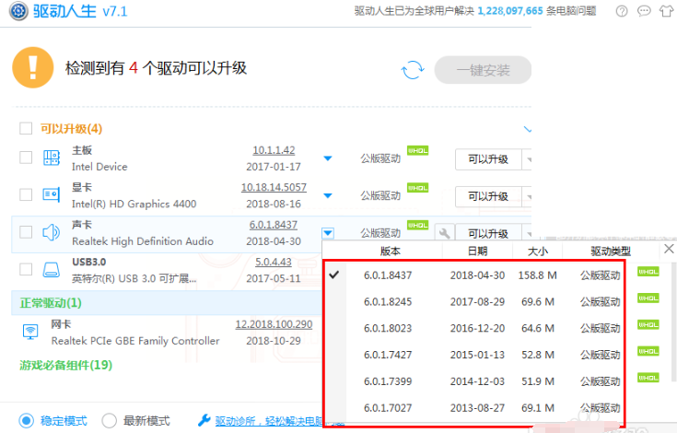
Task: Open the help question mark icon
Action: coord(622,11)
